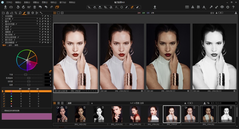Expand the fifth tool panel (curve)

pos(2,27)
